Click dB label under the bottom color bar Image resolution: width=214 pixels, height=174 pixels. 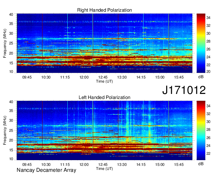click(x=201, y=164)
